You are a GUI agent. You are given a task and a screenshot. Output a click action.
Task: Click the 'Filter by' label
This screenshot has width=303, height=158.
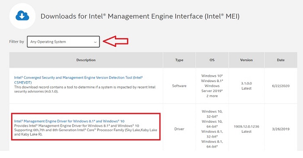(16, 41)
